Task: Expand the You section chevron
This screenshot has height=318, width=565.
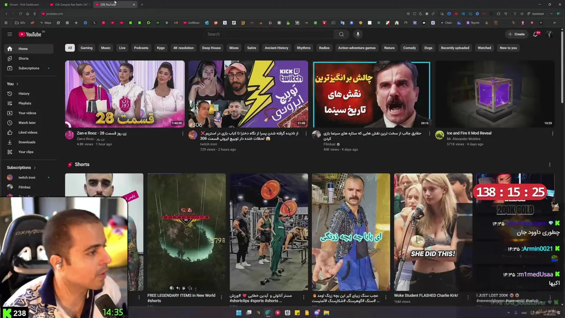Action: (x=17, y=84)
